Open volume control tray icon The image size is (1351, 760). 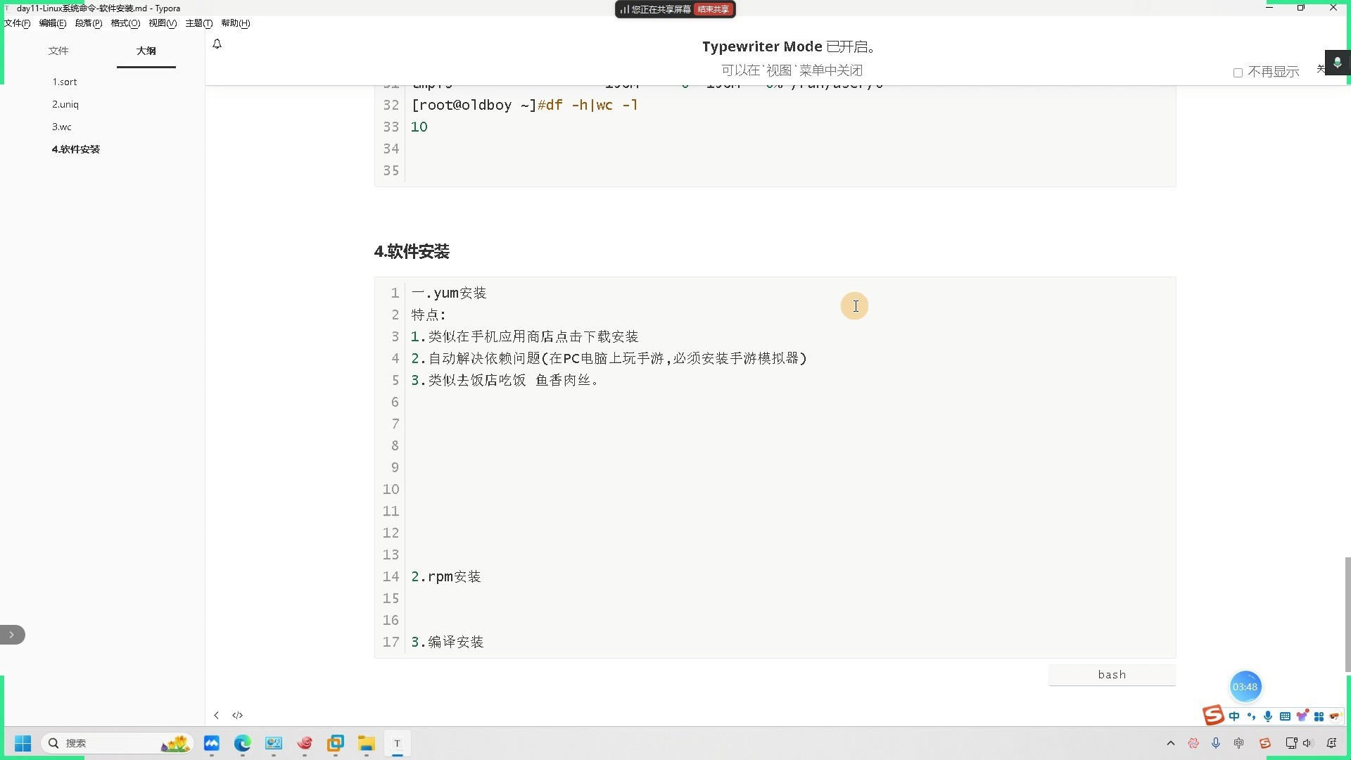pos(1308,743)
